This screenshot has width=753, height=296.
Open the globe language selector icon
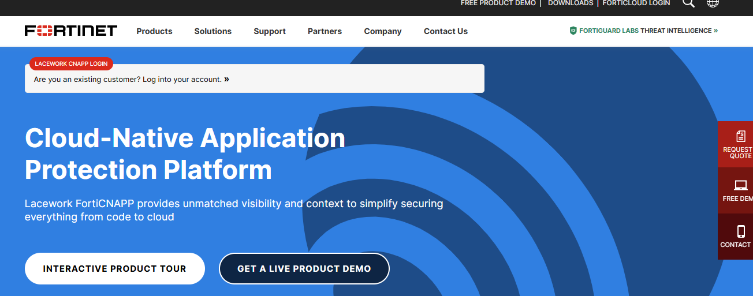(x=713, y=3)
